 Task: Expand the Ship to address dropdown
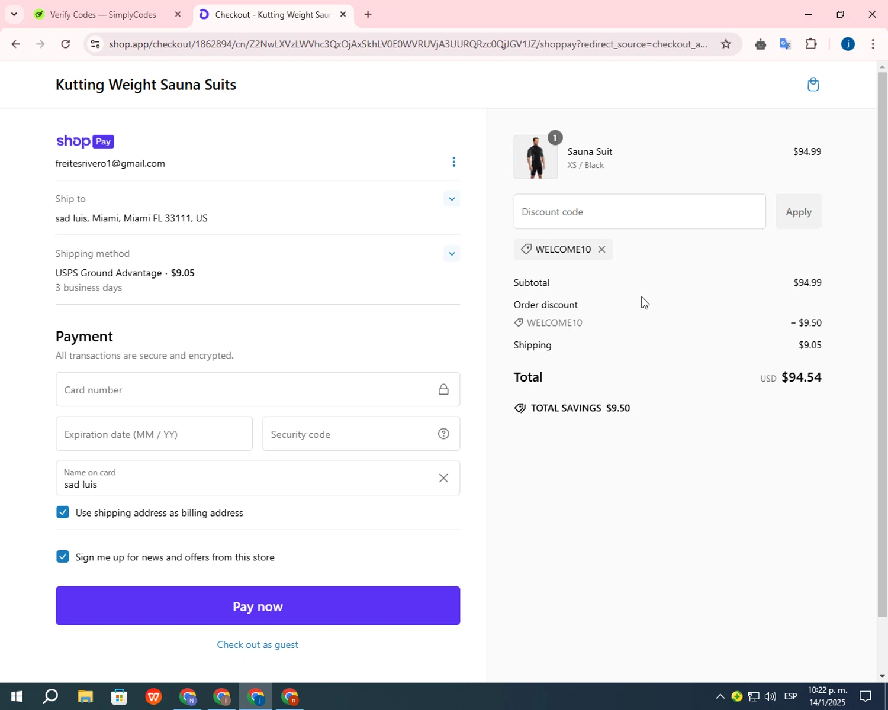pyautogui.click(x=452, y=199)
